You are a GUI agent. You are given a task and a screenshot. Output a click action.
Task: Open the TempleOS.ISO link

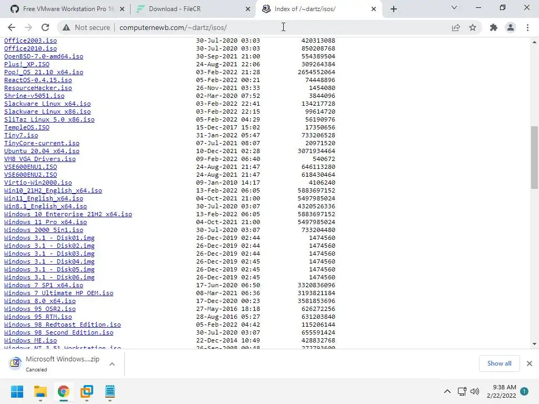click(27, 127)
